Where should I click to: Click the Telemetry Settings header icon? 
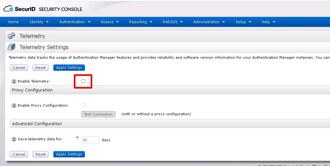pyautogui.click(x=11, y=47)
